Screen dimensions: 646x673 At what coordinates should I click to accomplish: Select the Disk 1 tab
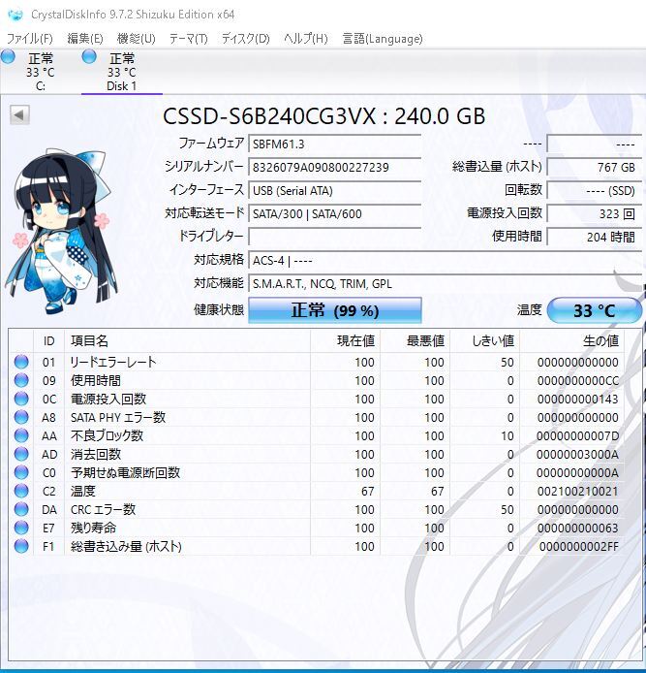point(122,72)
